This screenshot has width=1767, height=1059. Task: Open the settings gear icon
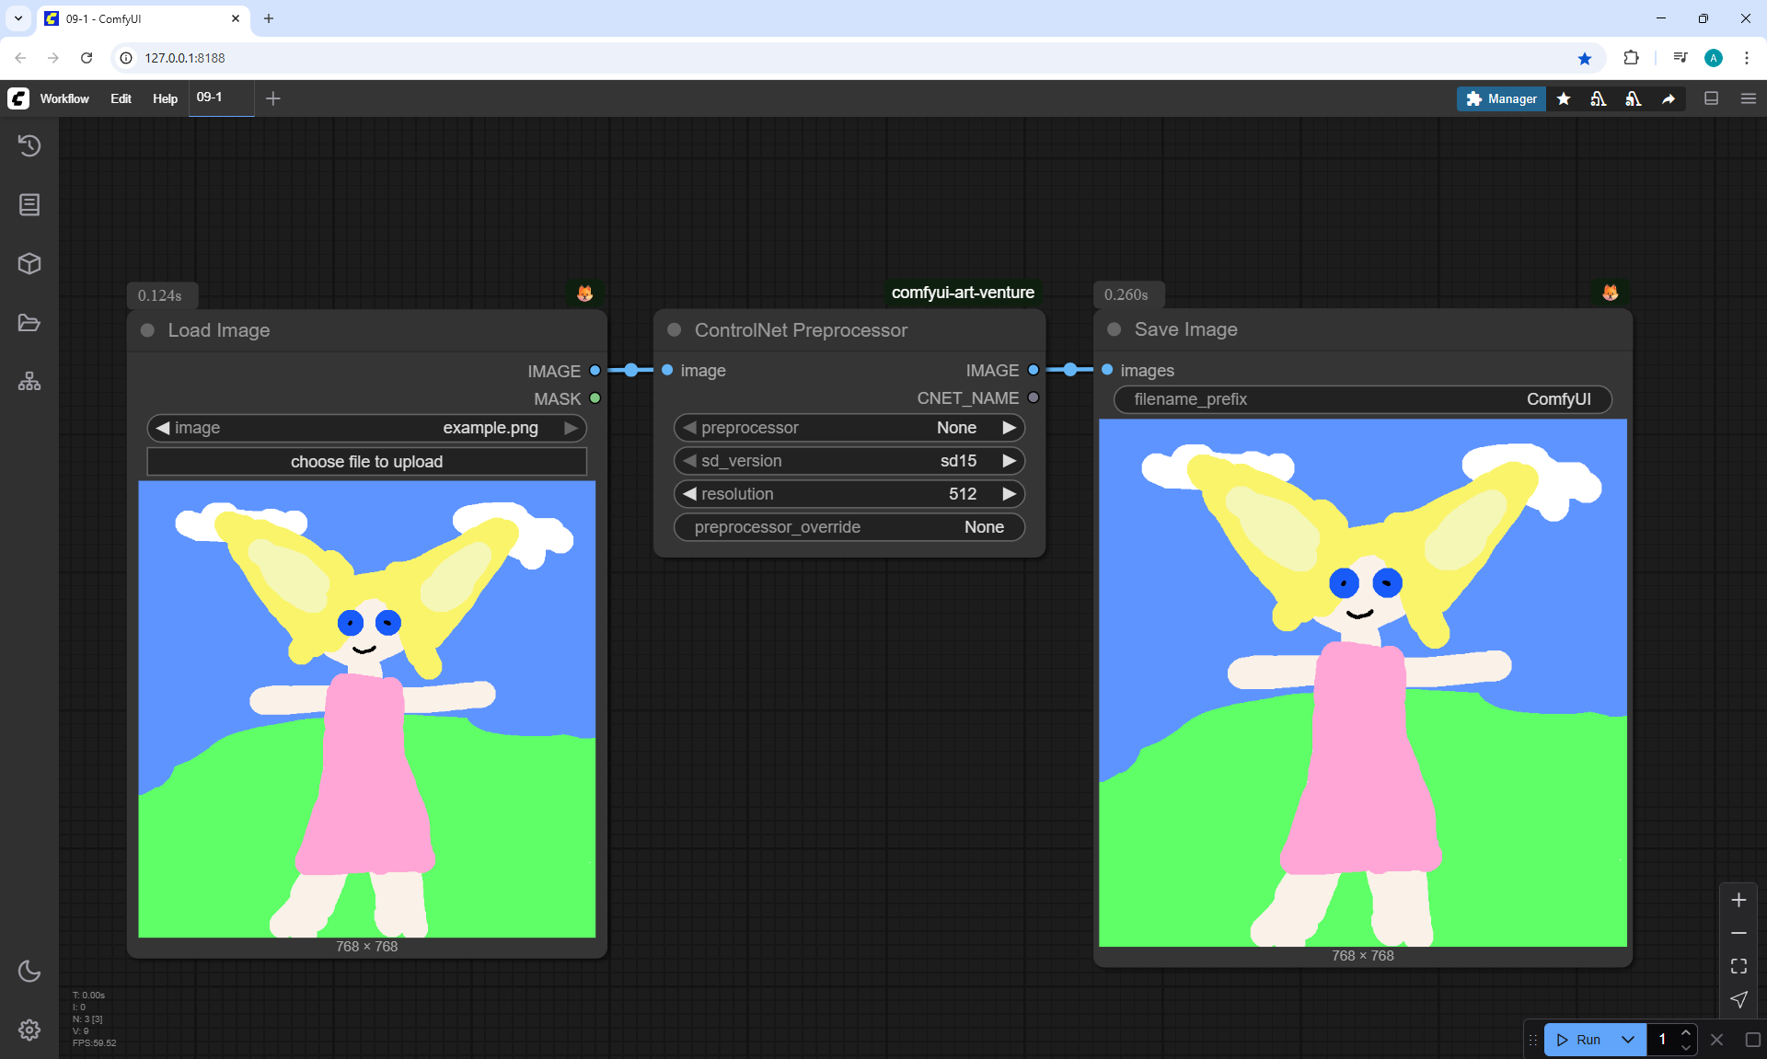tap(29, 1030)
